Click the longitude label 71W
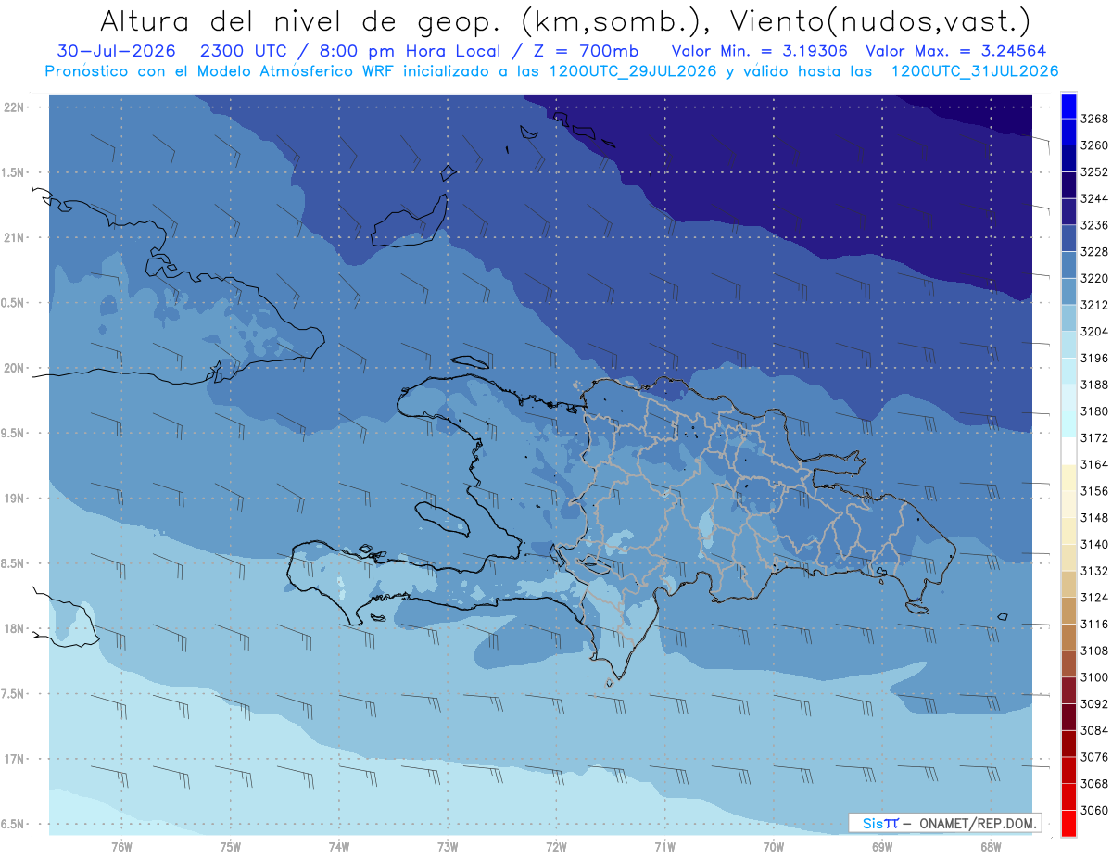 click(x=664, y=846)
